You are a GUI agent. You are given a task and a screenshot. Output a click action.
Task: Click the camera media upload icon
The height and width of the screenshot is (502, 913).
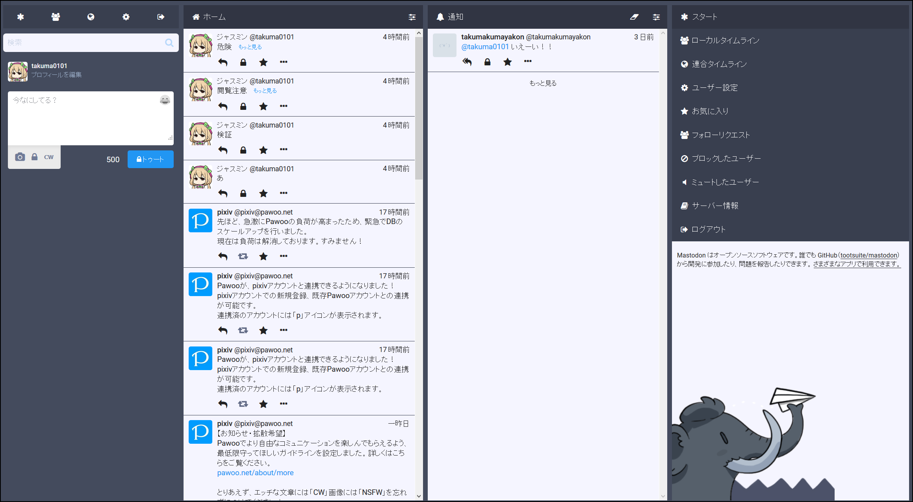pyautogui.click(x=20, y=157)
